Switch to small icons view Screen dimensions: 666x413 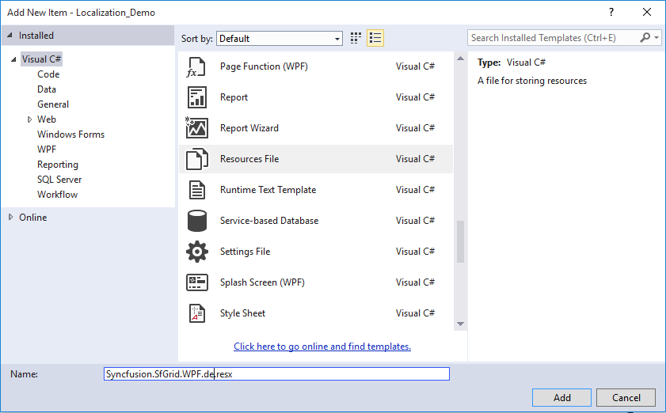click(x=356, y=38)
